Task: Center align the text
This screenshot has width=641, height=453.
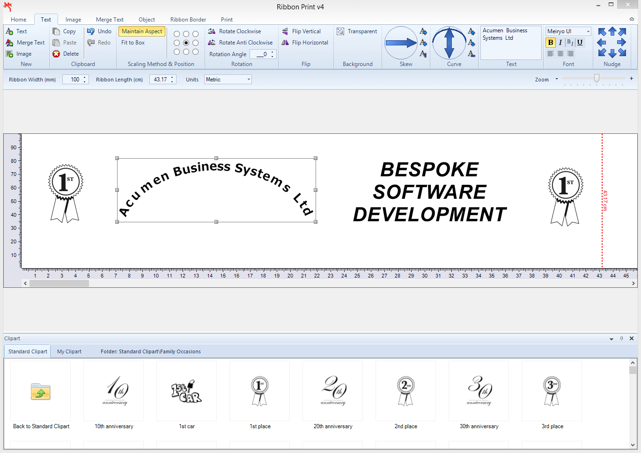Action: coord(560,54)
